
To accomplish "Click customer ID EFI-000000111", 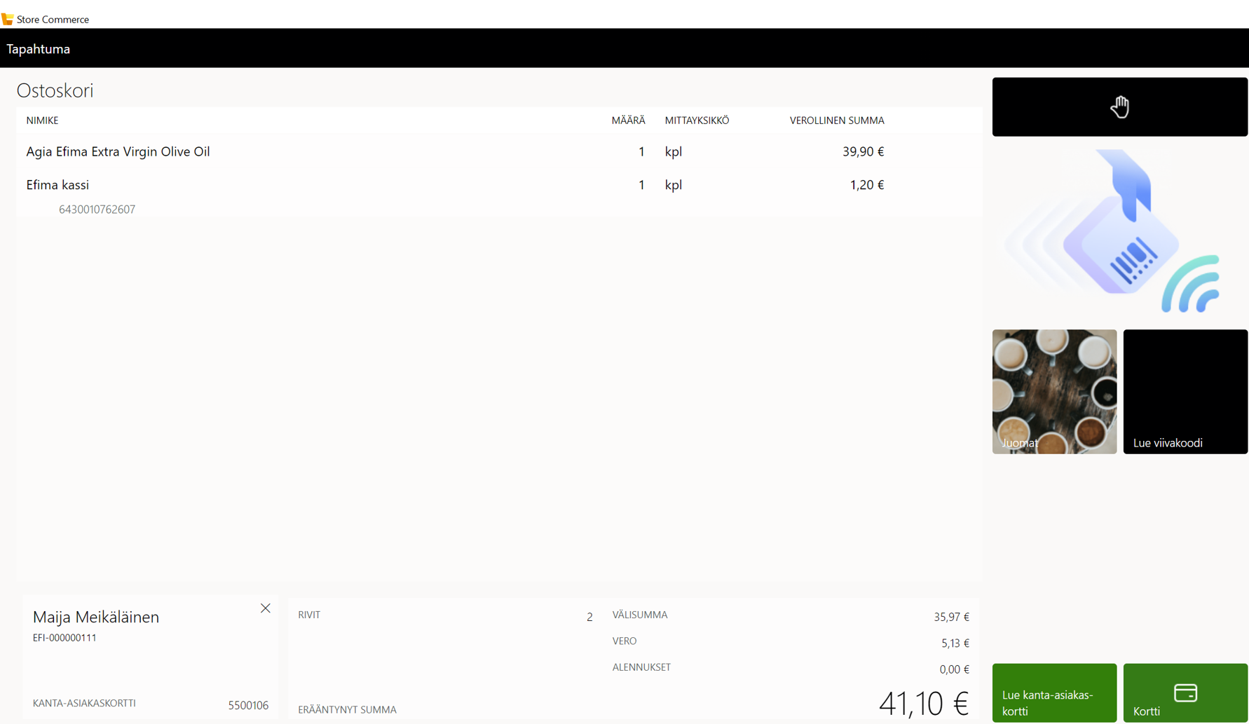I will click(x=64, y=638).
